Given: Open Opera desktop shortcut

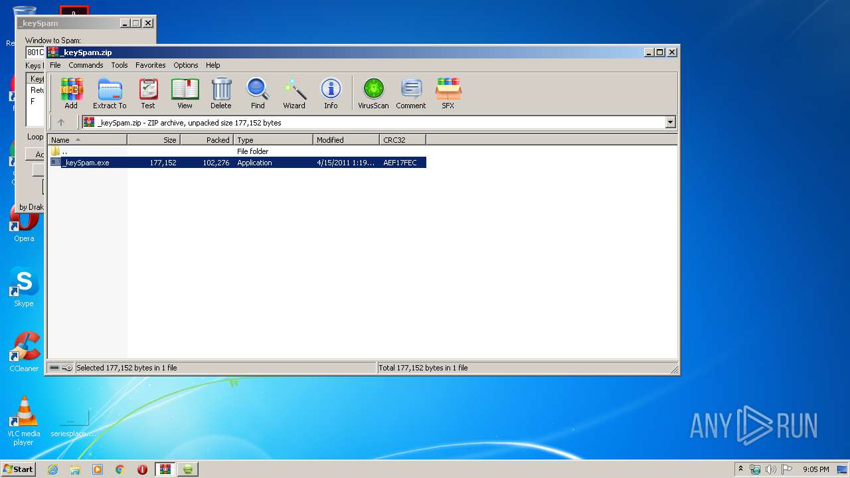Looking at the screenshot, I should 24,224.
